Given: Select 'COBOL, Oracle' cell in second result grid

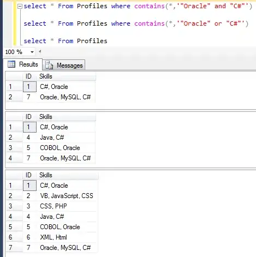Looking at the screenshot, I should [x=66, y=148].
